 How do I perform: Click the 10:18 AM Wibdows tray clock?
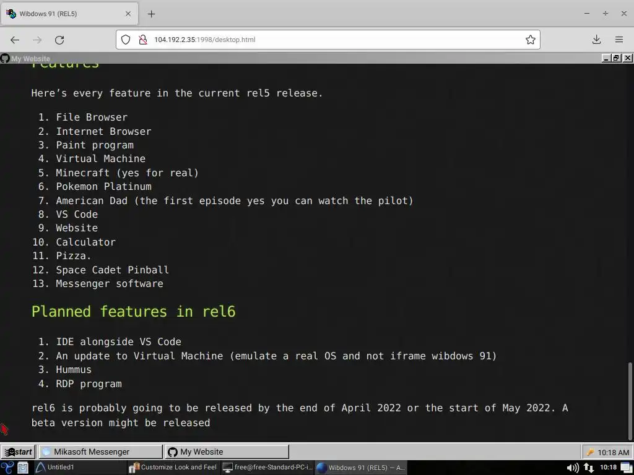click(x=614, y=452)
